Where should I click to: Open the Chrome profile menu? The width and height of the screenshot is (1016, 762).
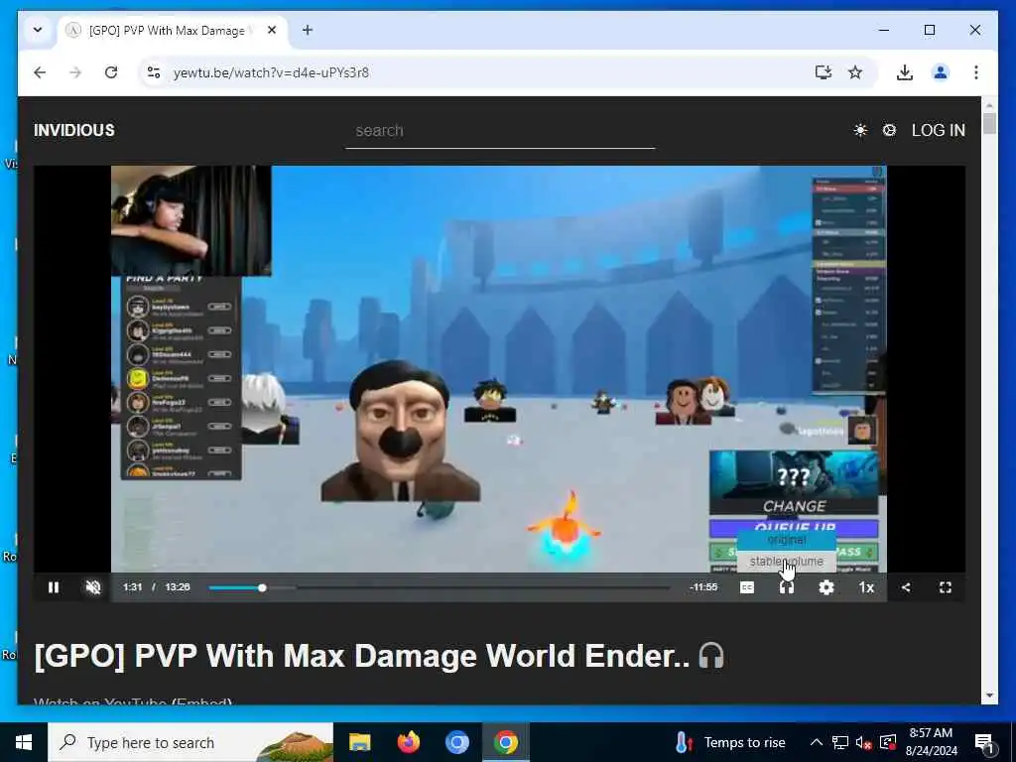tap(941, 72)
